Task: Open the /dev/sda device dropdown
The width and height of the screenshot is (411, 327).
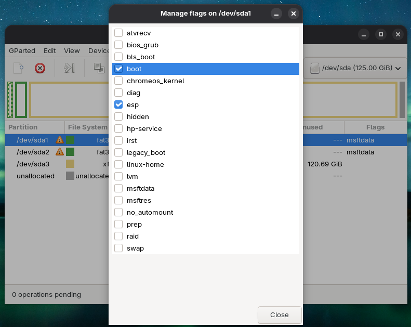Action: pyautogui.click(x=355, y=68)
